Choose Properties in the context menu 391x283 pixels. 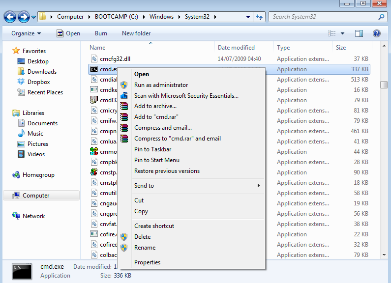point(147,262)
